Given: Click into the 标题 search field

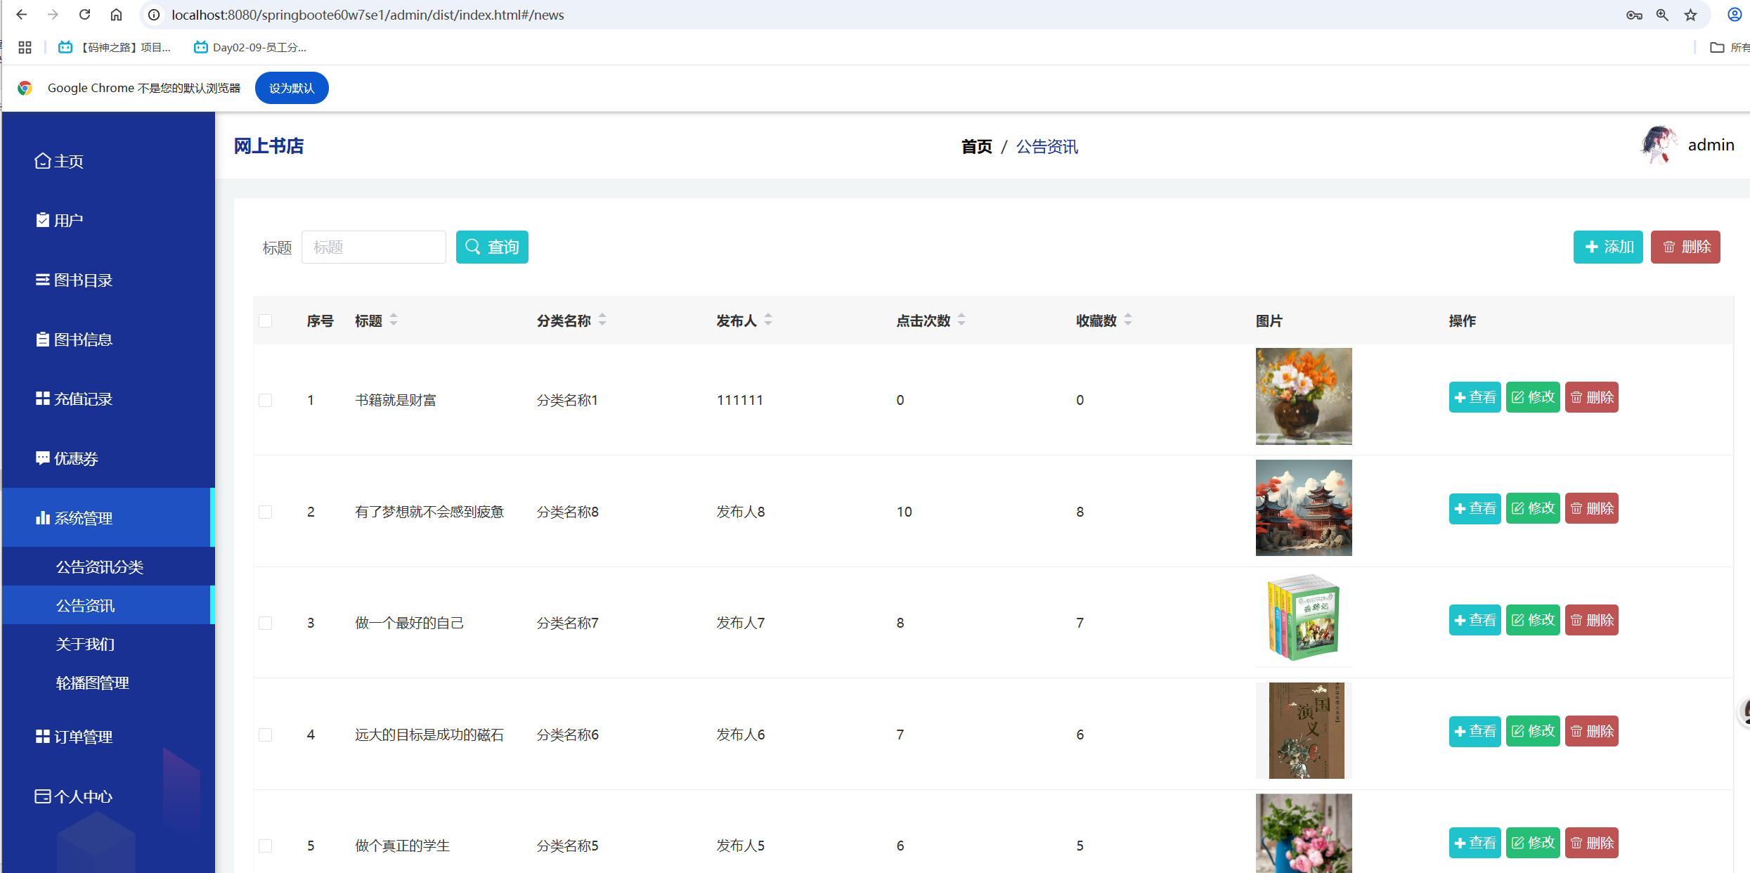Looking at the screenshot, I should click(373, 247).
